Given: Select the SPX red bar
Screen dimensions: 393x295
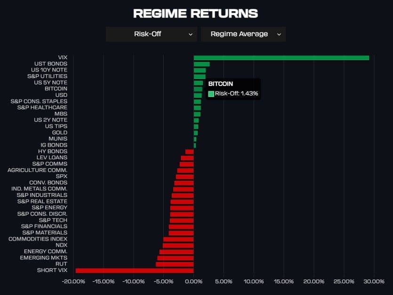Looking at the screenshot, I should point(184,177).
